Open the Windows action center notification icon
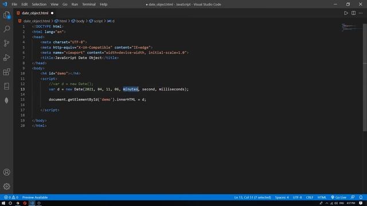This screenshot has height=206, width=367. point(361,203)
